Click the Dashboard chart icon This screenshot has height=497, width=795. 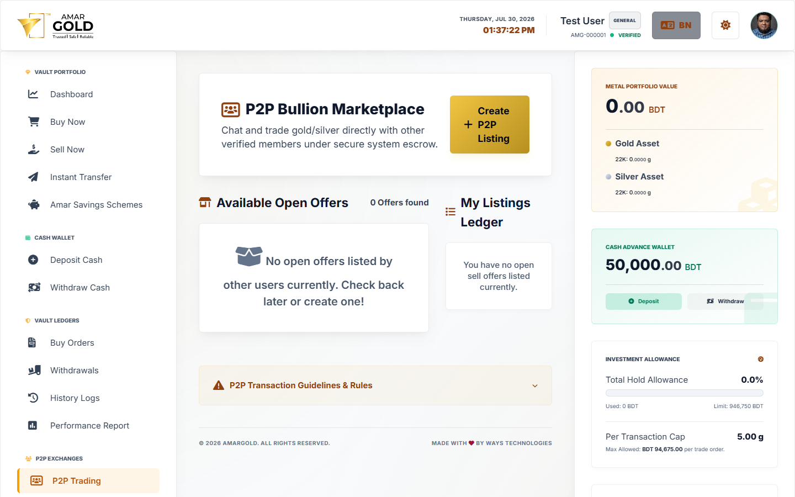33,94
